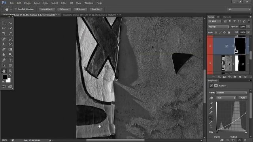Select the History Brush tool
The height and width of the screenshot is (142, 253).
(x=10, y=44)
